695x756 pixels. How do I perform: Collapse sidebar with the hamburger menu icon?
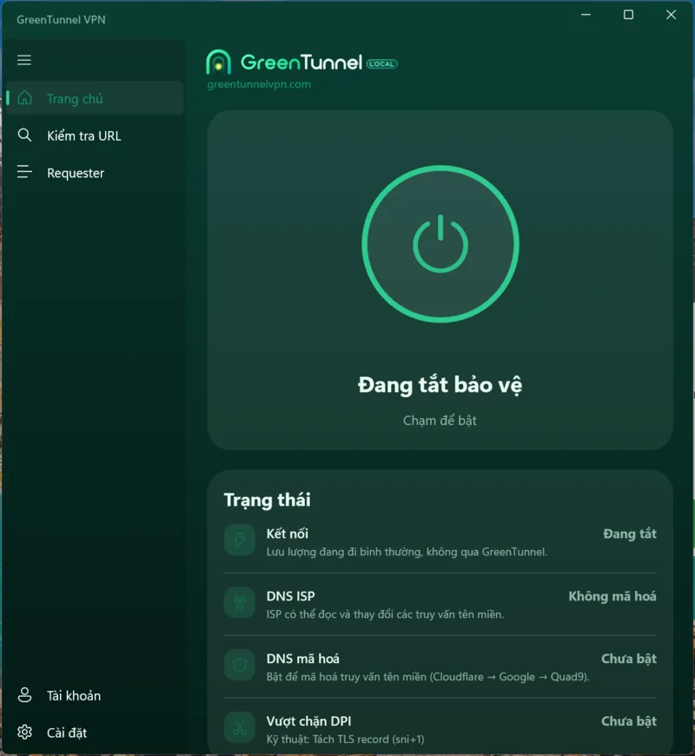coord(24,60)
